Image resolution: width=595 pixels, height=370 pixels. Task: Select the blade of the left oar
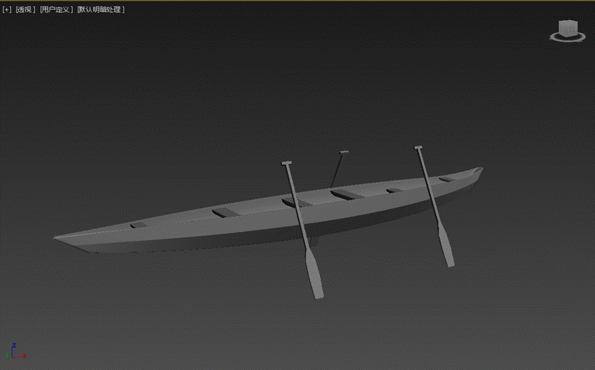click(x=315, y=275)
